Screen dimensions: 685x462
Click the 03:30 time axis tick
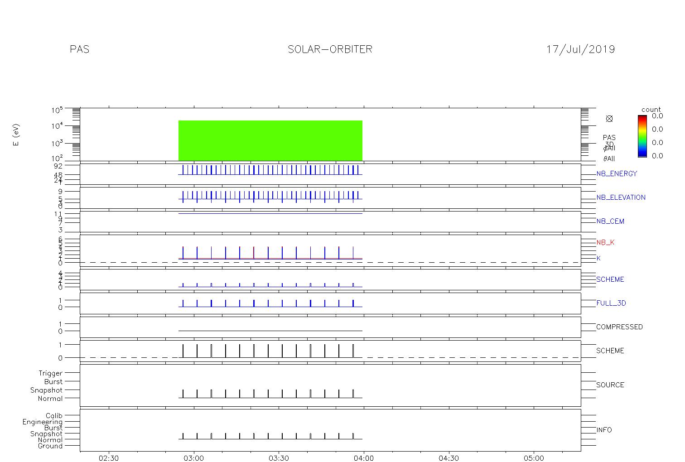[x=279, y=458]
